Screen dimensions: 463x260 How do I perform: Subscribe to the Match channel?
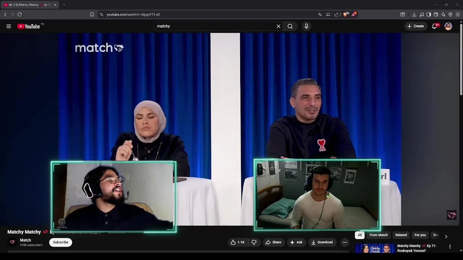(61, 242)
